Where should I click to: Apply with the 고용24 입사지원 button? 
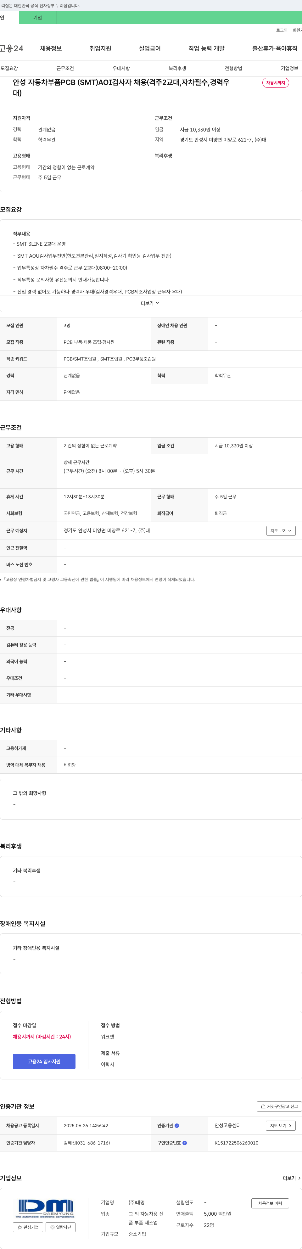(x=44, y=1061)
